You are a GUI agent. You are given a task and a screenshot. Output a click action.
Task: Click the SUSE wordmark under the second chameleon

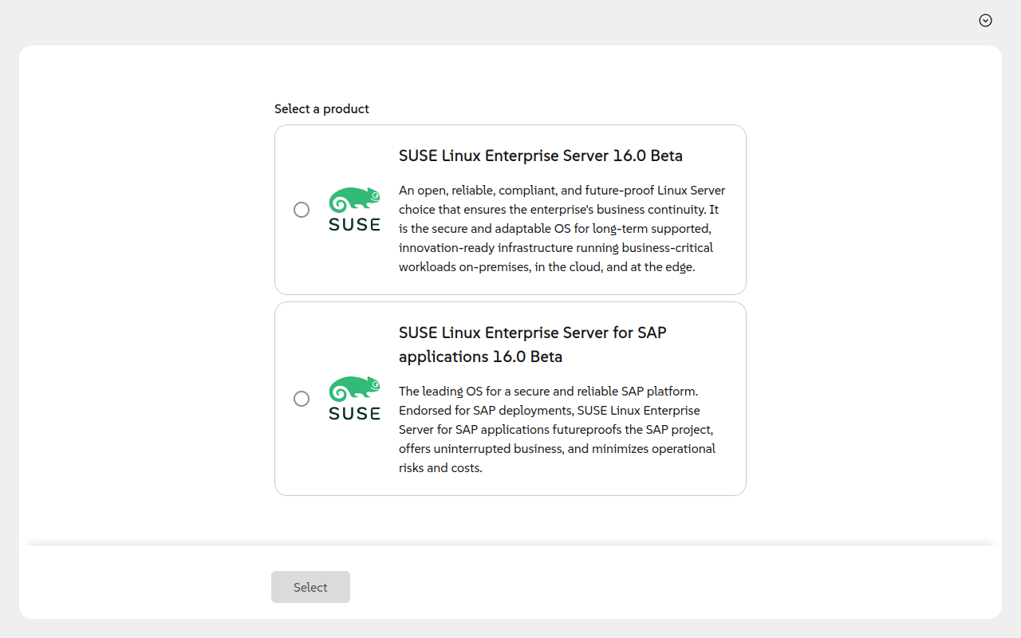354,414
